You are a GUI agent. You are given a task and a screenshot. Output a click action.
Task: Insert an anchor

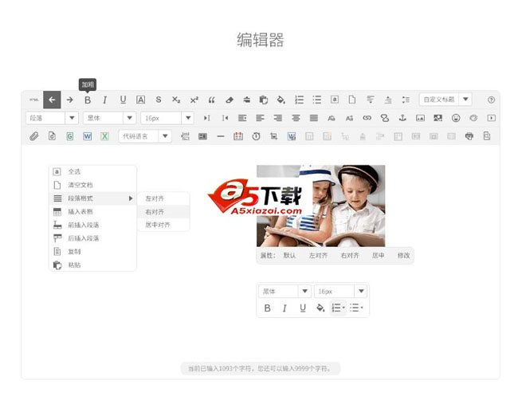[x=402, y=118]
